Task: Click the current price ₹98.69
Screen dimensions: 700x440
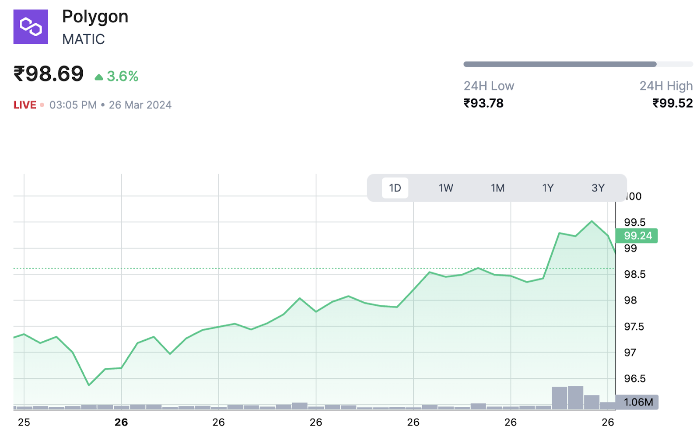Action: pos(49,74)
